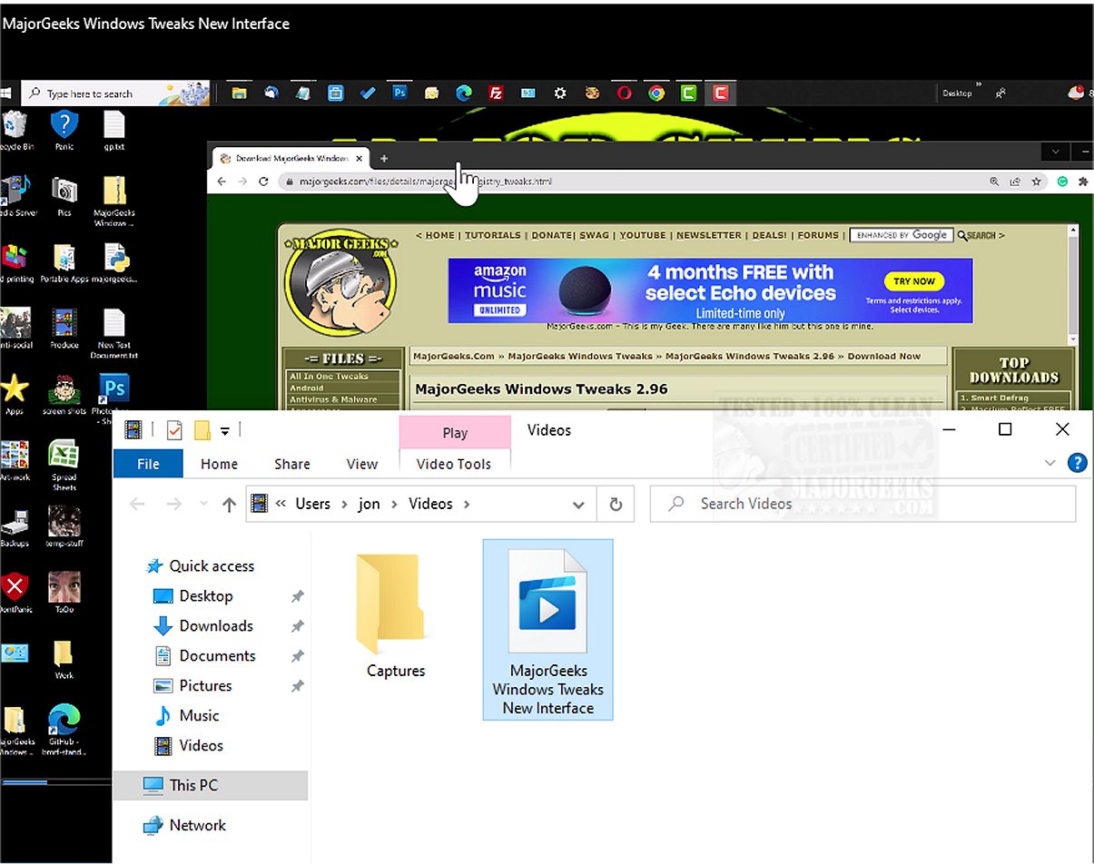Open the Work folder on desktop
Viewport: 1094px width, 864px height.
(64, 660)
